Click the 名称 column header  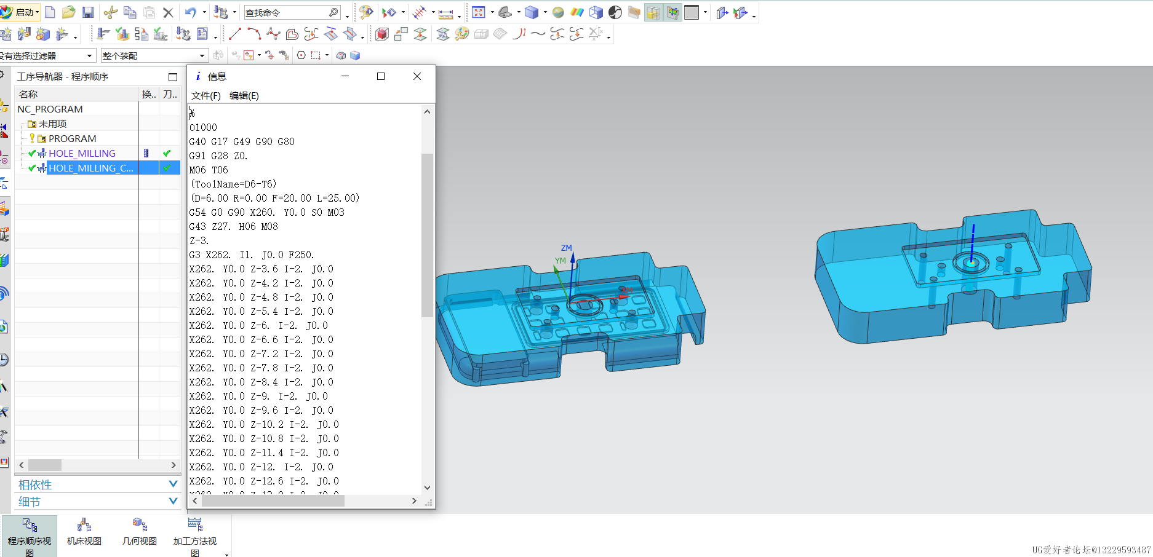pos(76,94)
